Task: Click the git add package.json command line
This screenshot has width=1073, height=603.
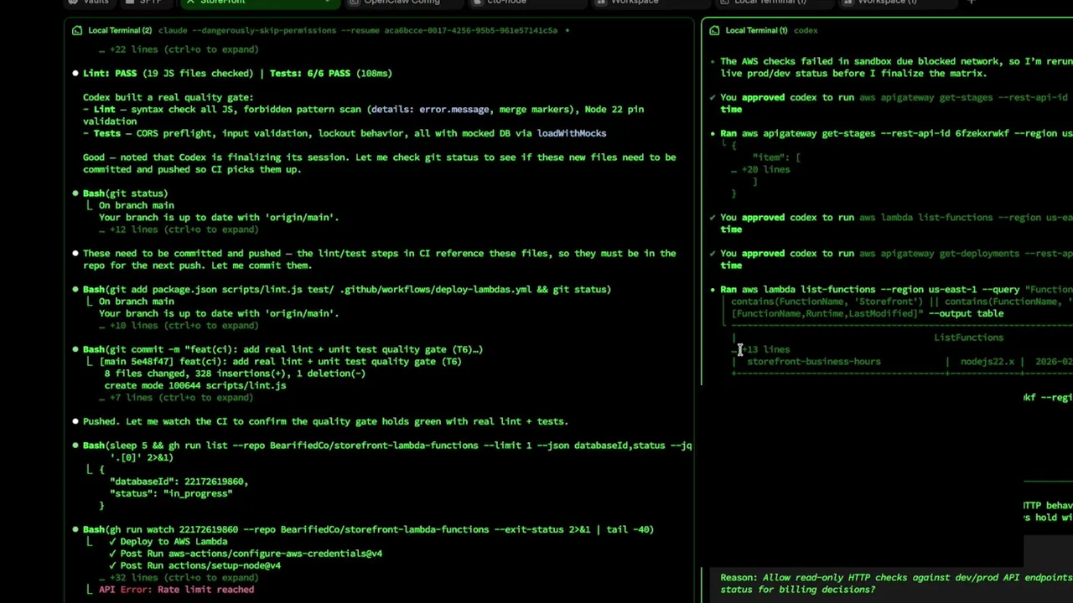Action: 347,290
